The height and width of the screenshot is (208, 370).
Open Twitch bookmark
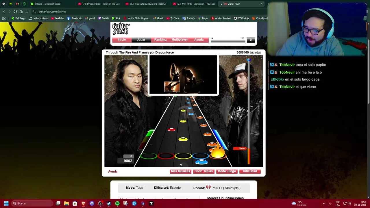103,18
